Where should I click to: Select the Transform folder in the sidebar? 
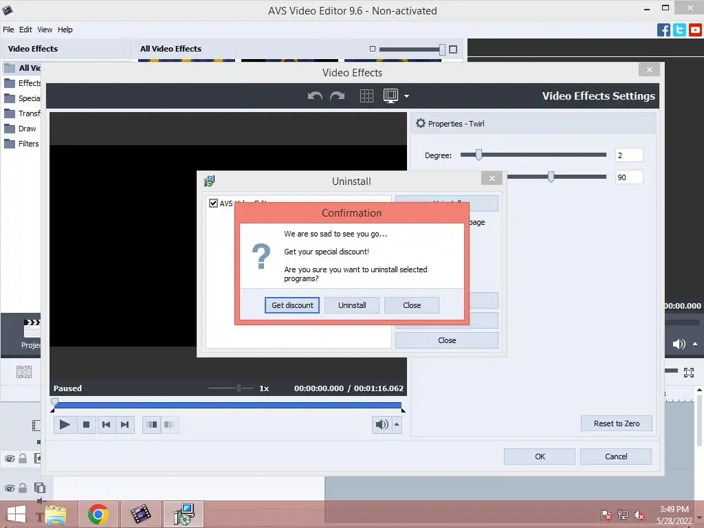(x=22, y=113)
